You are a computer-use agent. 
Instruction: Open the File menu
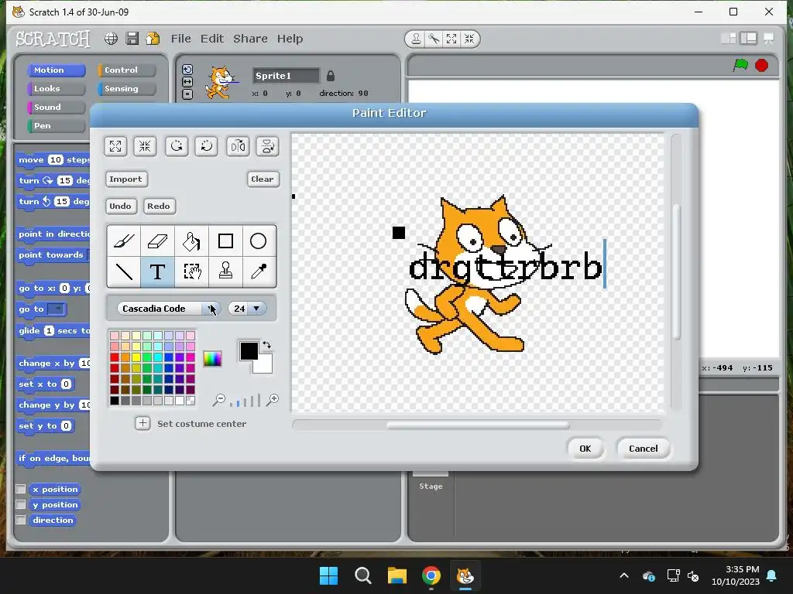180,39
